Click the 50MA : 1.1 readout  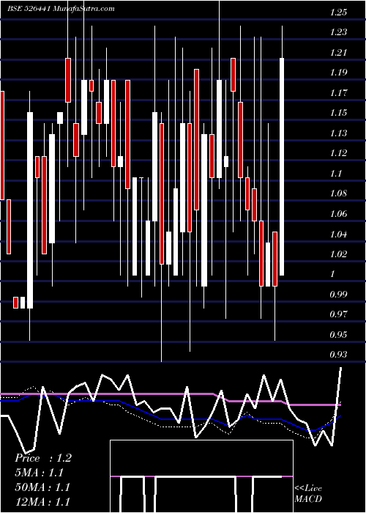tap(42, 487)
